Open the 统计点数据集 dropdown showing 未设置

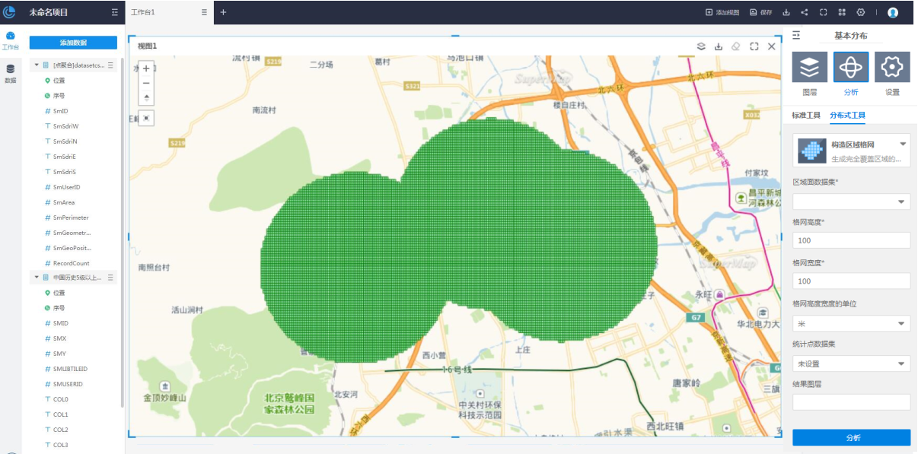[851, 364]
